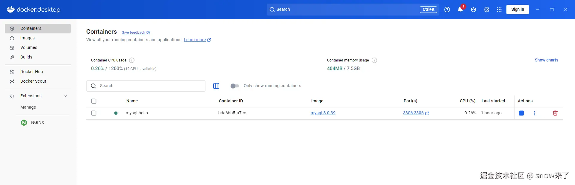Open Manage extensions entry
The width and height of the screenshot is (575, 185).
coord(28,107)
